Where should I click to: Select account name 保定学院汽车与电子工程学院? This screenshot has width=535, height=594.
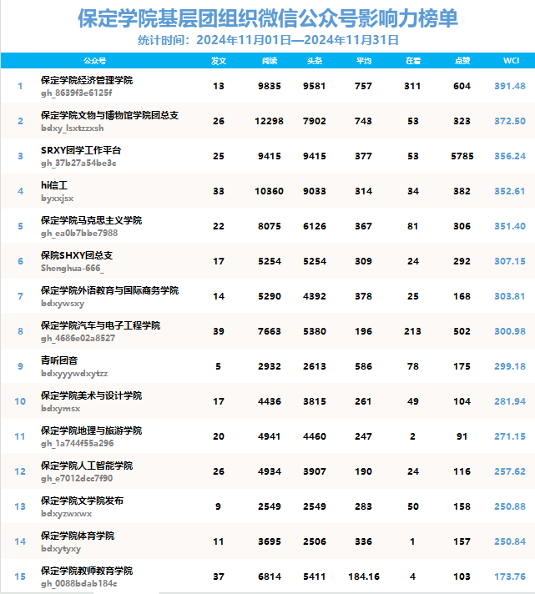pos(101,325)
